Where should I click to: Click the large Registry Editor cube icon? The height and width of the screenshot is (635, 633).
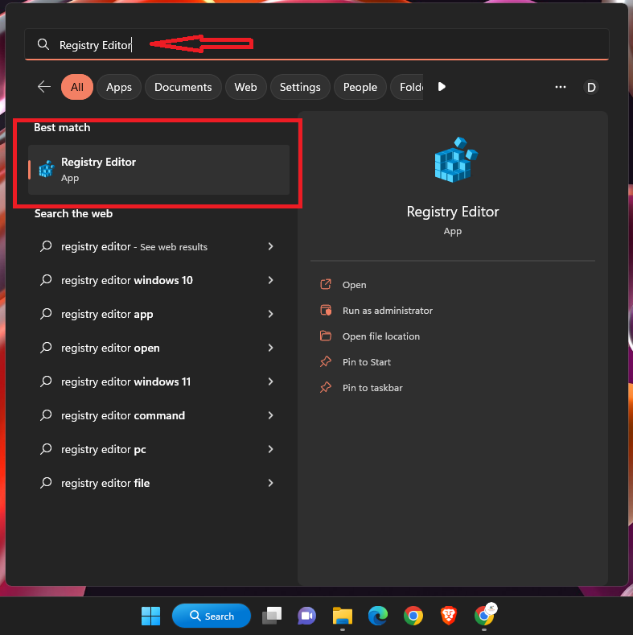[x=456, y=160]
